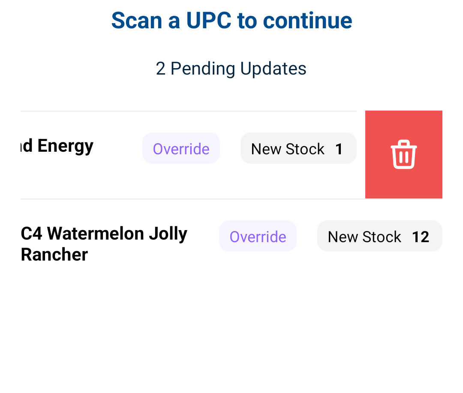The height and width of the screenshot is (393, 463).
Task: Select the Override badge on the Energy row
Action: pos(181,148)
